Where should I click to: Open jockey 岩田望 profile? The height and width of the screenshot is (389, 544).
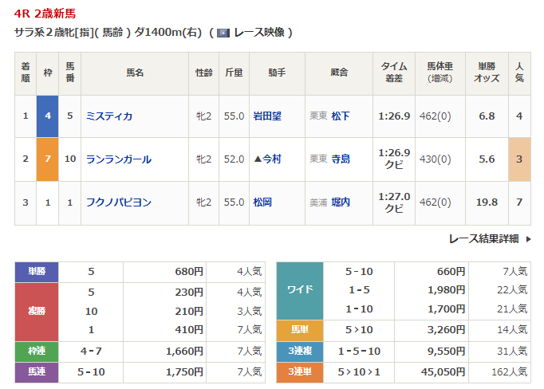click(x=267, y=116)
